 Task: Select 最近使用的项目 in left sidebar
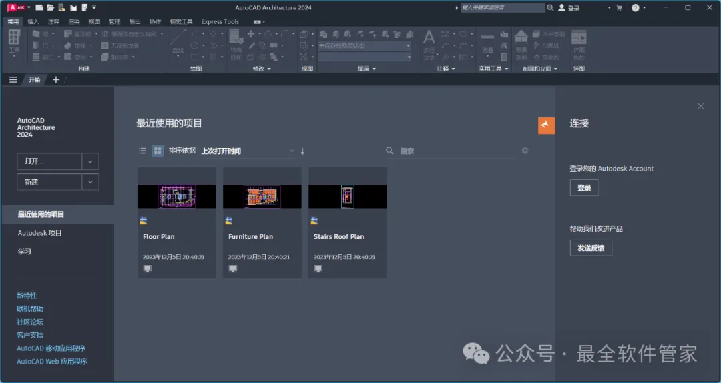coord(58,214)
